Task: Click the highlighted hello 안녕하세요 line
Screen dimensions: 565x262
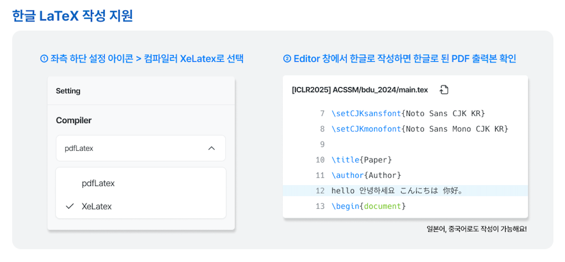Action: [x=405, y=191]
